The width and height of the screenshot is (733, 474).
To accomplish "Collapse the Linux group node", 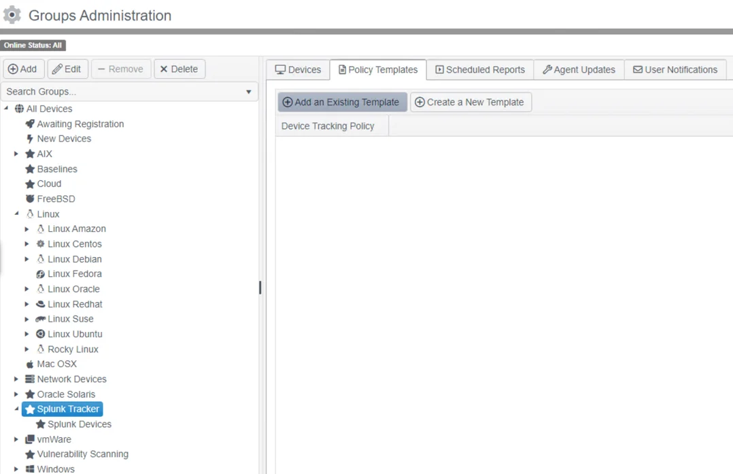I will click(x=16, y=214).
